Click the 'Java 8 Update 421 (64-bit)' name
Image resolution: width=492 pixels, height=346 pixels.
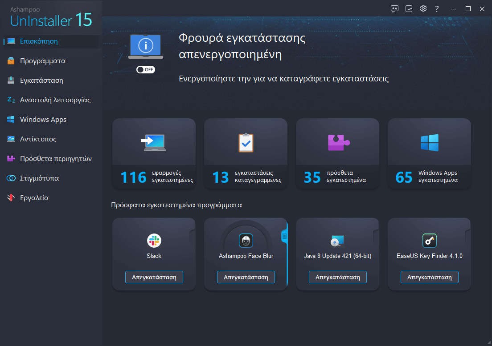pyautogui.click(x=338, y=256)
